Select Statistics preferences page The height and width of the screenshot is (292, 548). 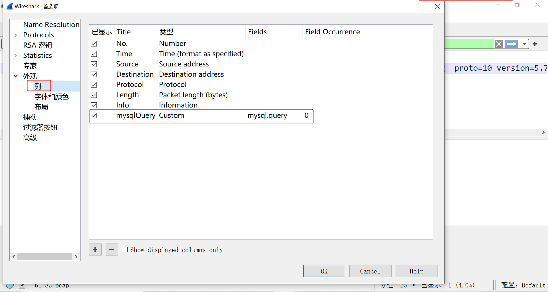click(x=37, y=56)
